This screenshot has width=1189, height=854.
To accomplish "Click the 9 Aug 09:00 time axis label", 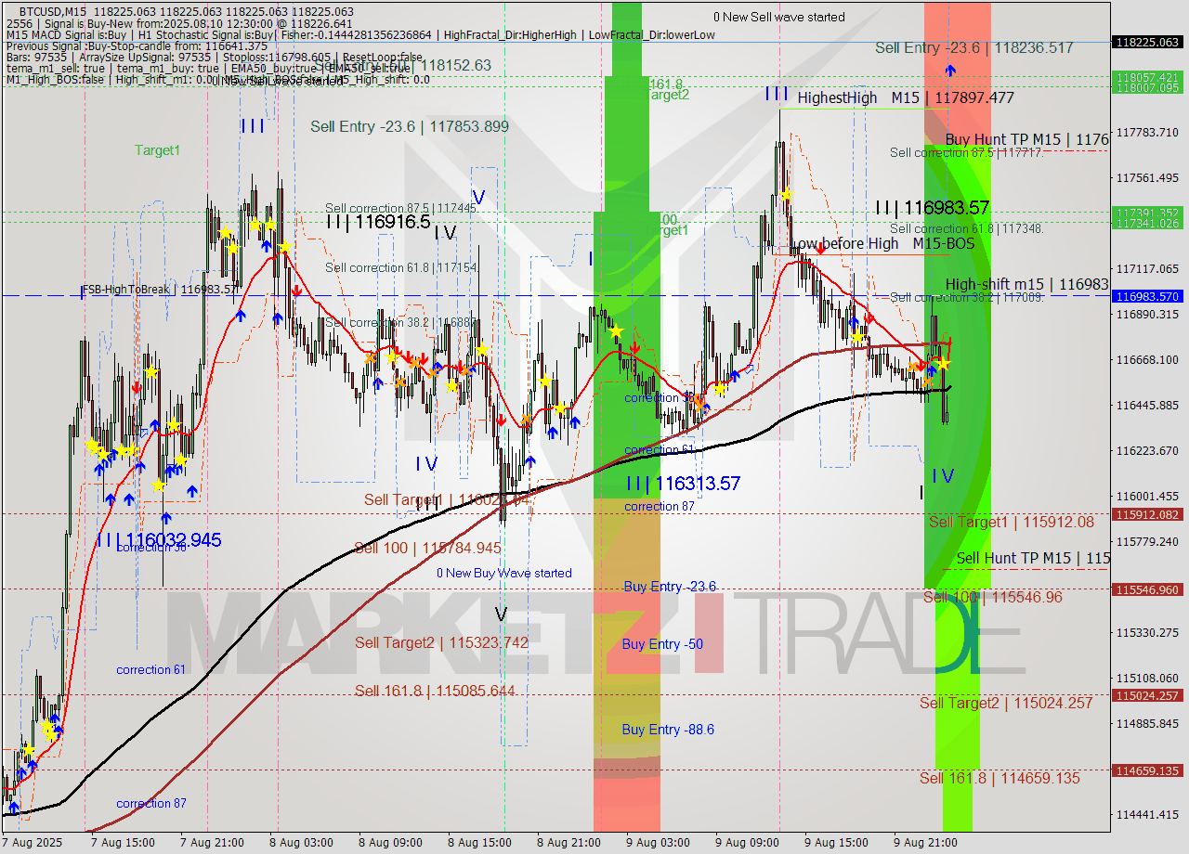I will pyautogui.click(x=746, y=842).
